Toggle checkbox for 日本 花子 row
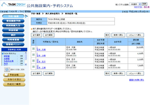The width and height of the screenshot is (150, 105). [34, 61]
